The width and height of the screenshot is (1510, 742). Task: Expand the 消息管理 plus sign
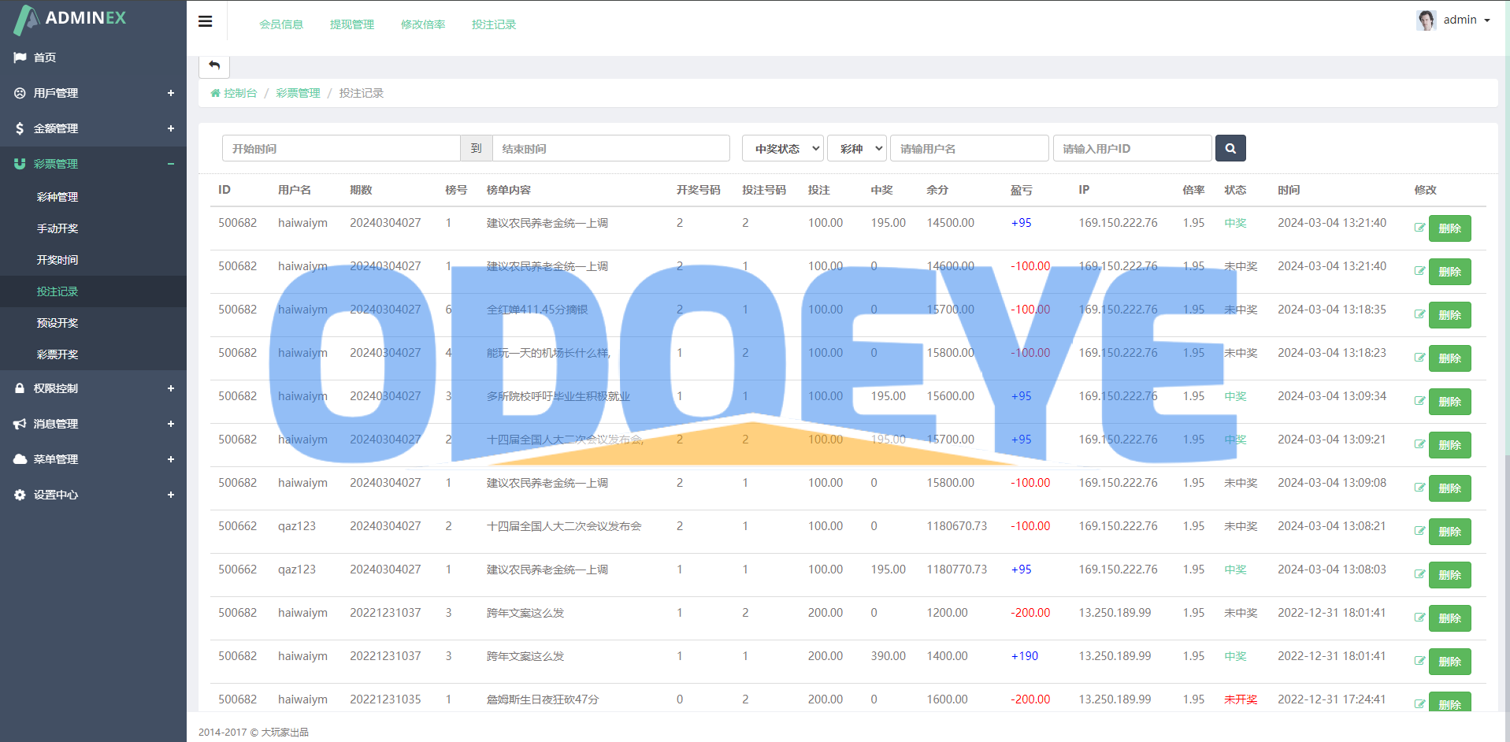coord(171,424)
